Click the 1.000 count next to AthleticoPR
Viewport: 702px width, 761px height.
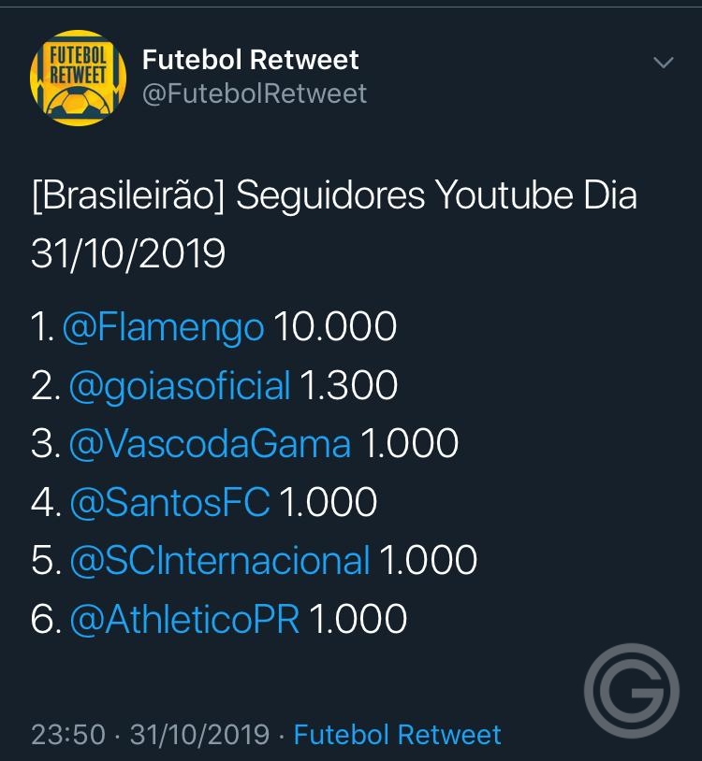point(358,619)
